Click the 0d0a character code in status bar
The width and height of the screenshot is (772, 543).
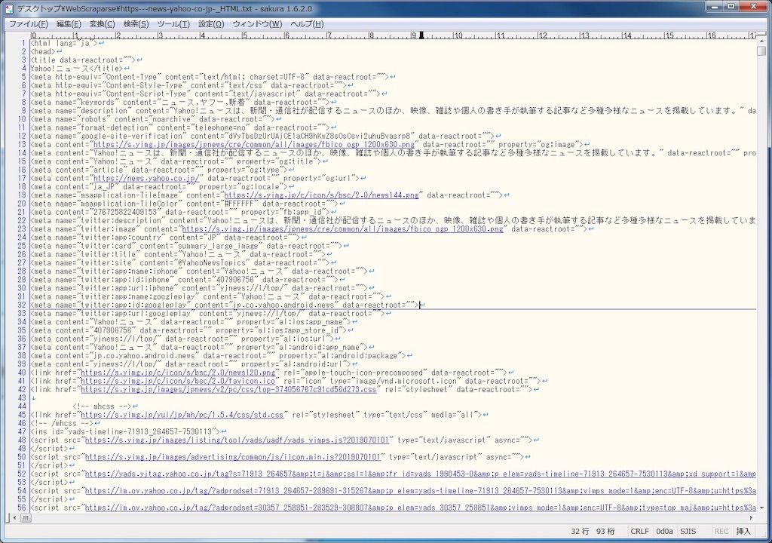(x=664, y=531)
